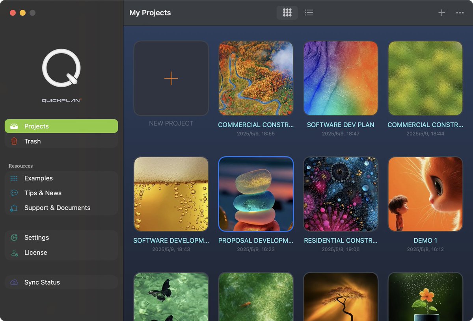
Task: Open the orange flower project thumbnail
Action: (x=425, y=297)
